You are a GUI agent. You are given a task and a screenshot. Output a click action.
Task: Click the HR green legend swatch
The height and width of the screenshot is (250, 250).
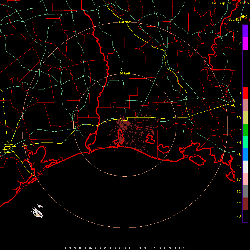(x=245, y=130)
